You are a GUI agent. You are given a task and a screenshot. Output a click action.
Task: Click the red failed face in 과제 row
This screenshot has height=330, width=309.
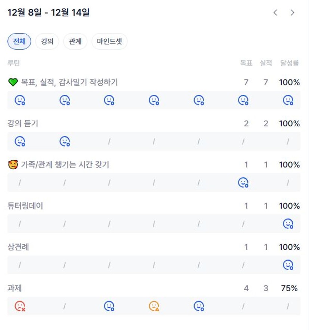20,306
